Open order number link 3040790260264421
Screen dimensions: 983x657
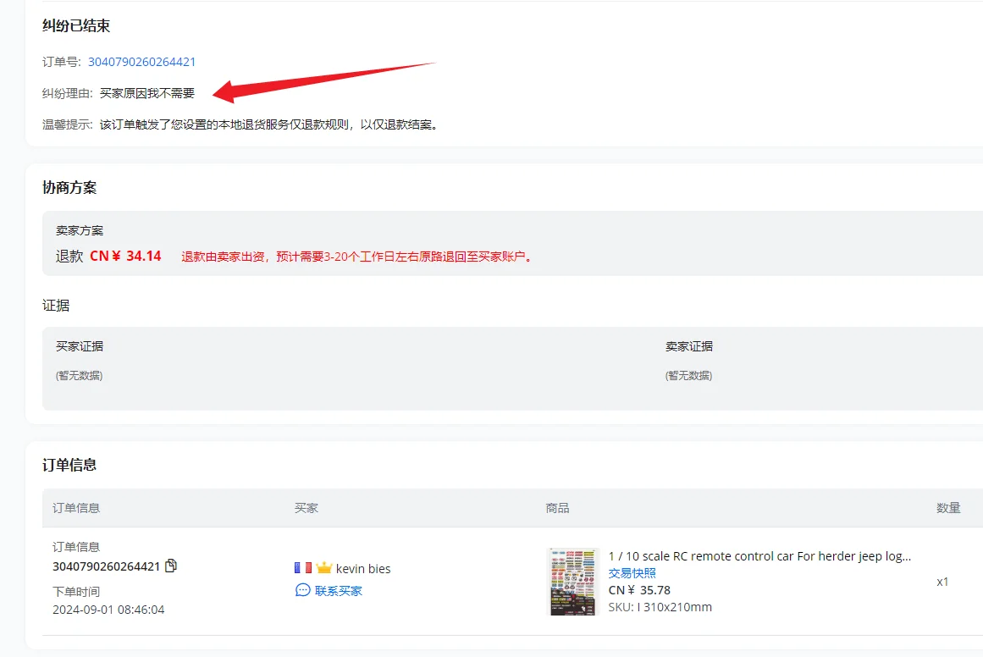click(x=141, y=62)
